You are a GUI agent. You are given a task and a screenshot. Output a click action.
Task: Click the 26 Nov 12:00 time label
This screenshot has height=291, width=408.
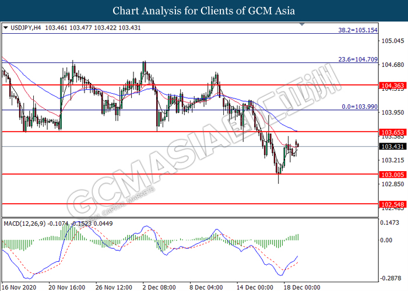point(114,288)
